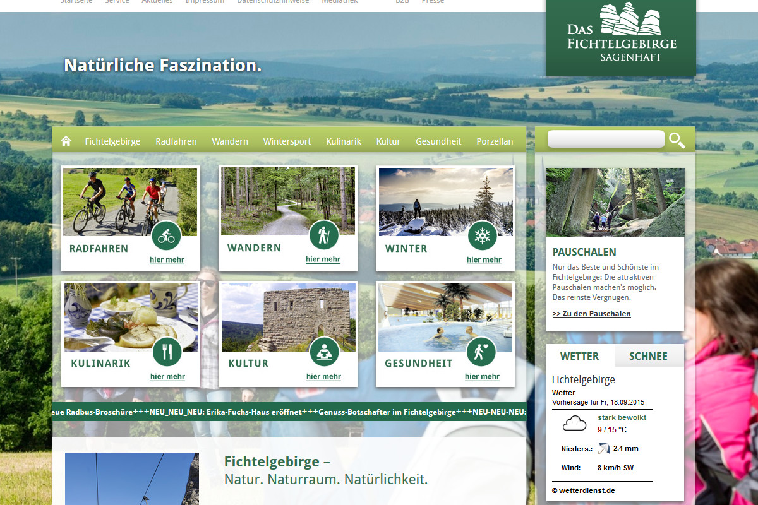
Task: Click 'Vorhersage für Fr, 18.09.2015' forecast date
Action: (x=598, y=402)
